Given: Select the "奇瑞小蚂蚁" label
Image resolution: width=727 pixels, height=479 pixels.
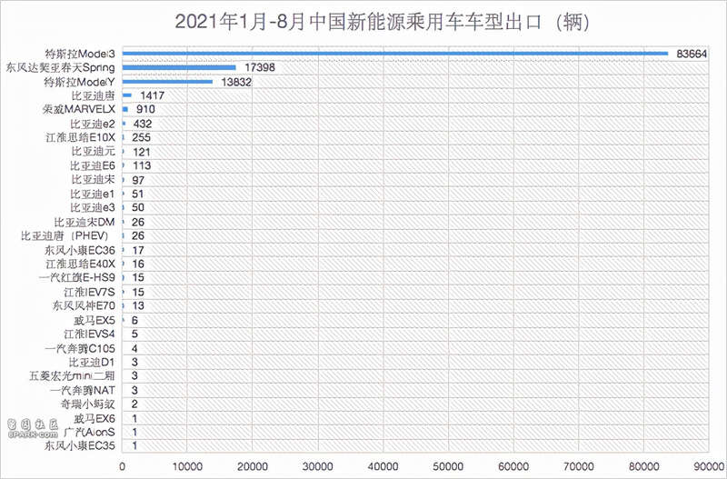Looking at the screenshot, I should tap(88, 404).
